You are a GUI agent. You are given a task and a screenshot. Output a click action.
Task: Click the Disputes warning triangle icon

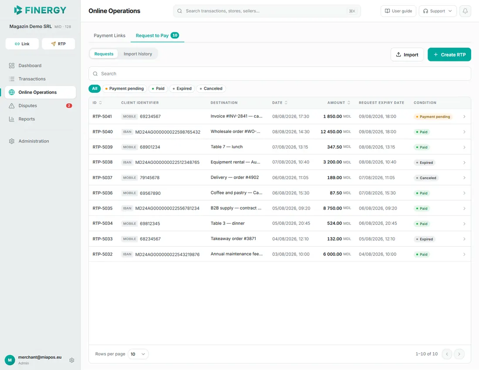(x=12, y=106)
